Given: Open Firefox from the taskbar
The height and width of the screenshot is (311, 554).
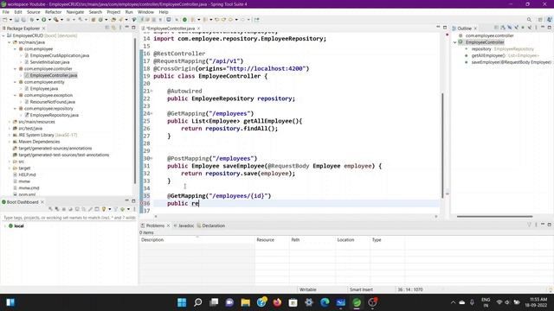Looking at the screenshot, I should click(x=277, y=302).
